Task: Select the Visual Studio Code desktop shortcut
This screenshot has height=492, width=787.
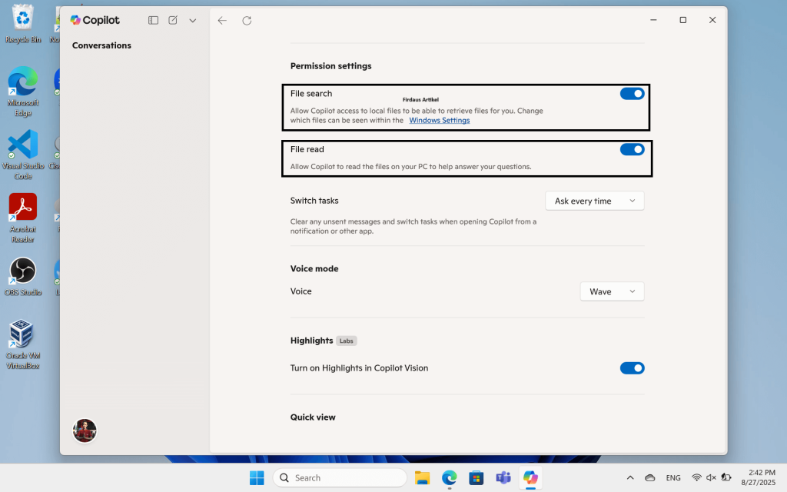Action: pyautogui.click(x=22, y=154)
